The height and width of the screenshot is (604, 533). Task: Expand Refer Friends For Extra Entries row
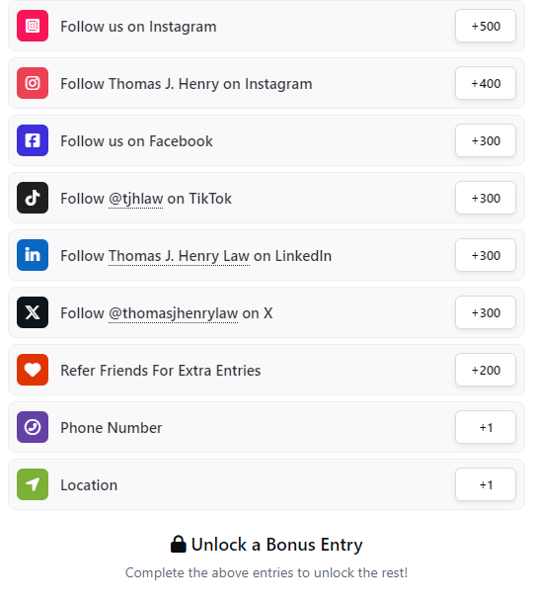tap(266, 370)
